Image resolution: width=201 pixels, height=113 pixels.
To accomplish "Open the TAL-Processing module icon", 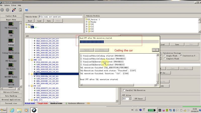I will click(11, 24).
